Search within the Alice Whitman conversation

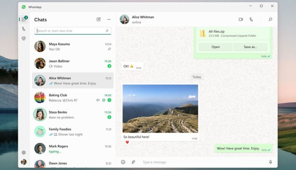point(270,19)
